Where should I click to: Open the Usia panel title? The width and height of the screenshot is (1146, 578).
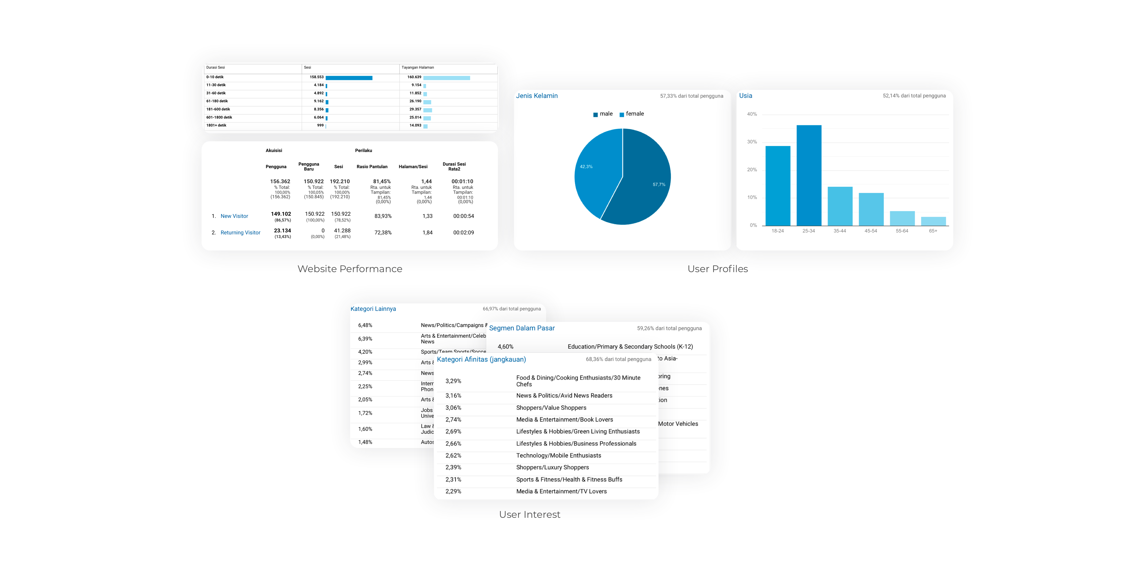coord(745,96)
